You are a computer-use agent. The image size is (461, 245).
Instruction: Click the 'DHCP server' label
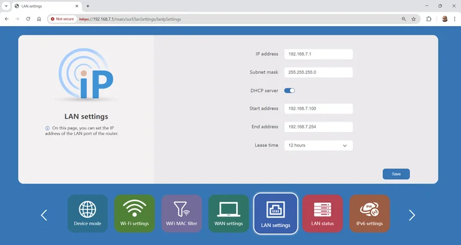coord(265,91)
